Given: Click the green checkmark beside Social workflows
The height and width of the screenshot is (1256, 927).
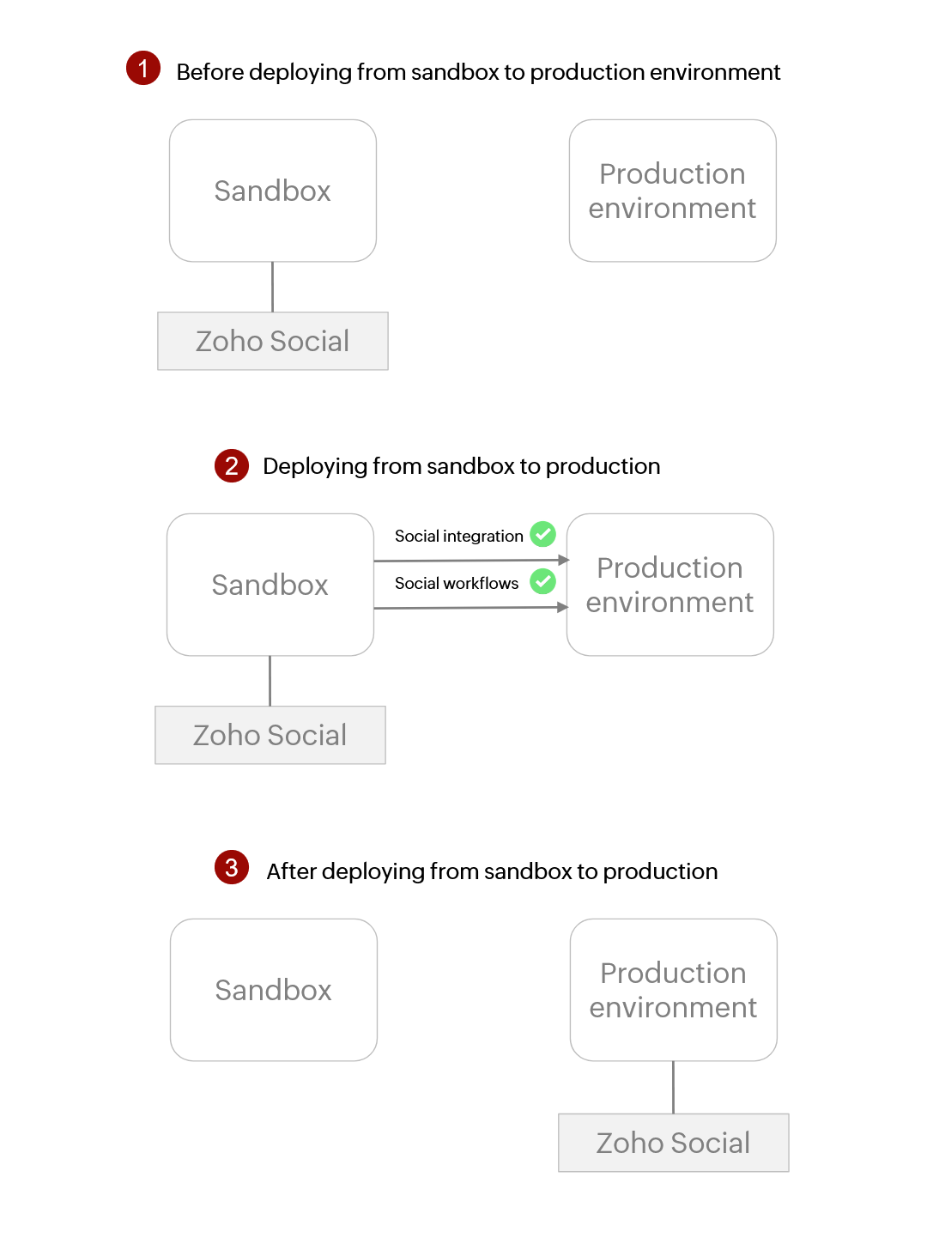Looking at the screenshot, I should pos(542,581).
